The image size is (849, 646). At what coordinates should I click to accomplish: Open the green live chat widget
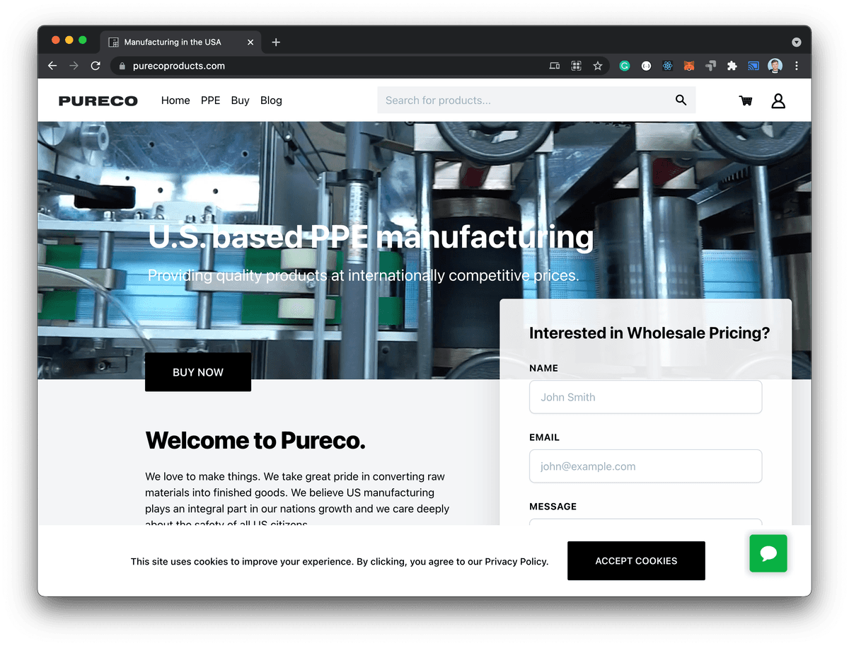(768, 553)
